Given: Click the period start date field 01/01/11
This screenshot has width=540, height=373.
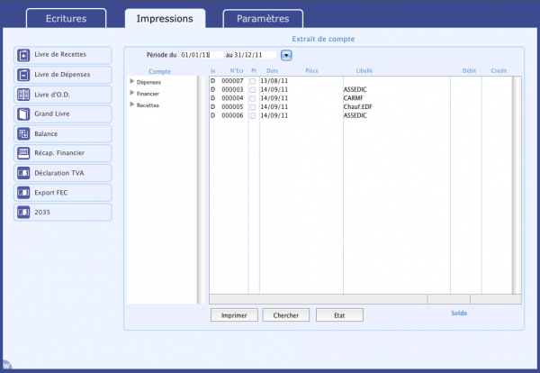Looking at the screenshot, I should coord(202,55).
